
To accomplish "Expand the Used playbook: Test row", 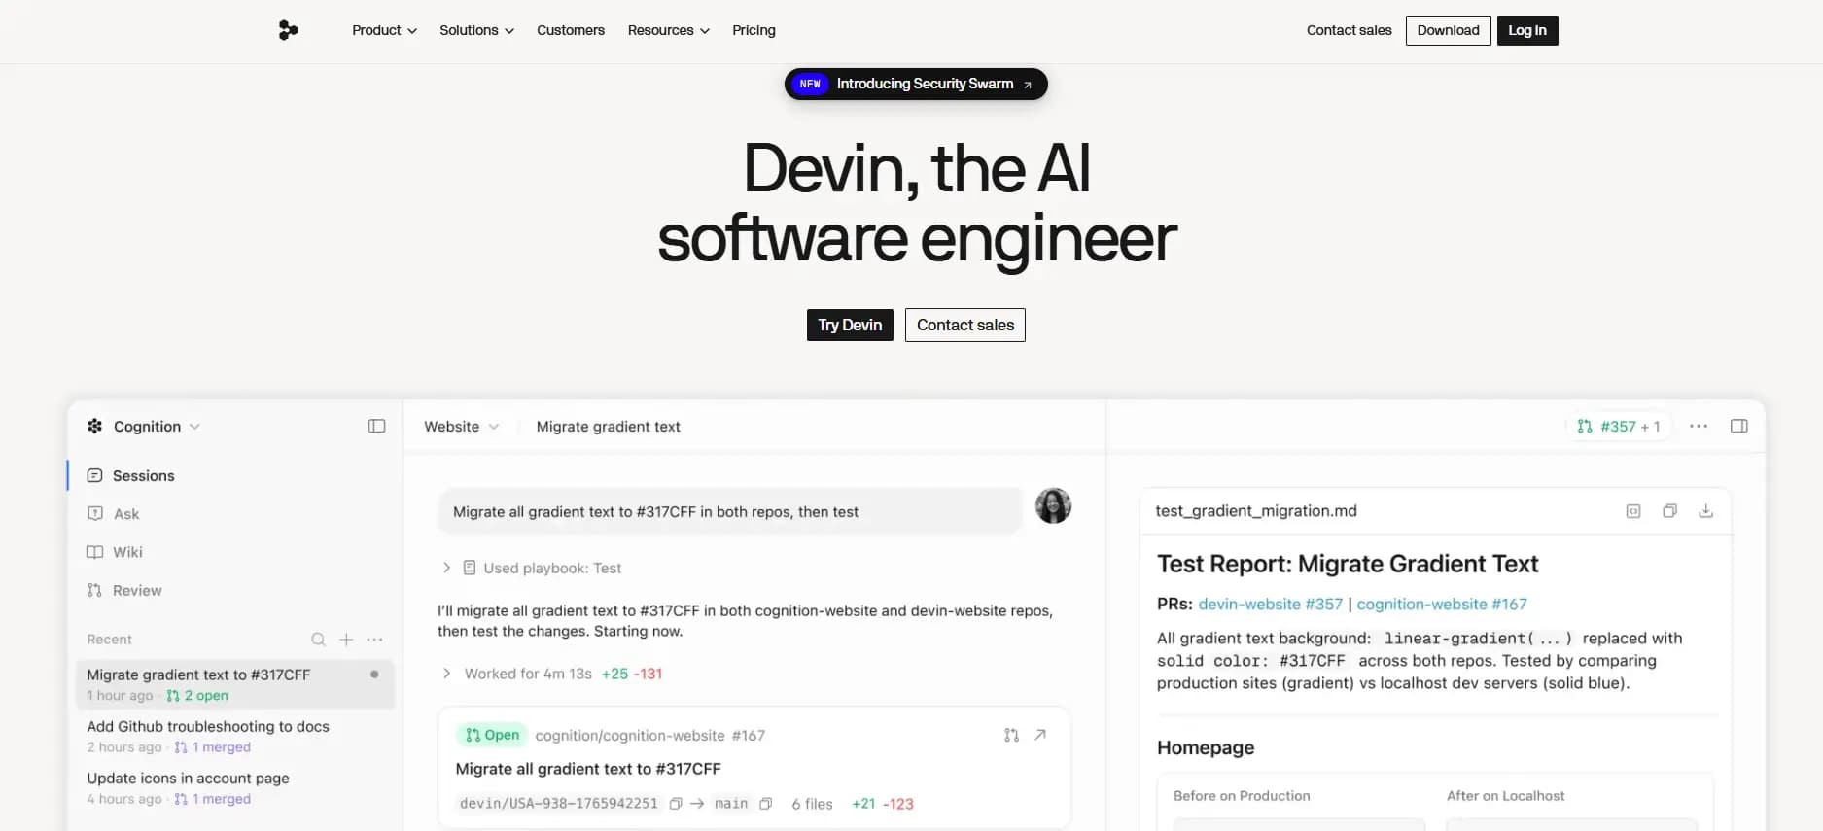I will tap(532, 568).
